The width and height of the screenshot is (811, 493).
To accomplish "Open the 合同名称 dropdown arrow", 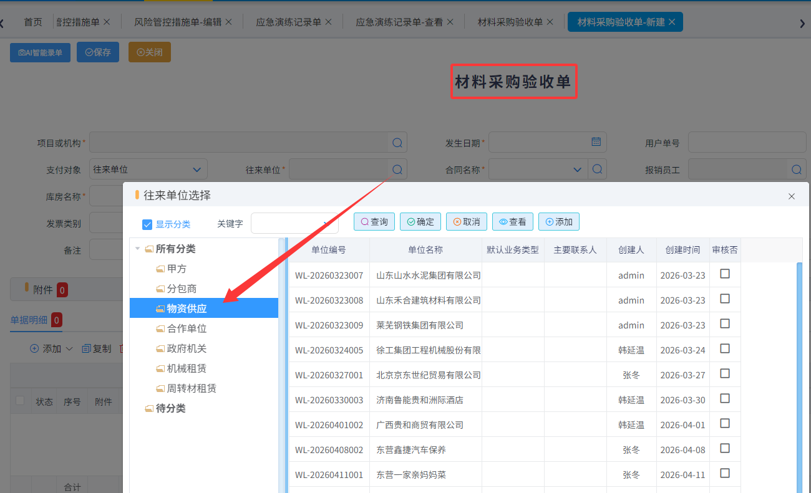I will [577, 169].
